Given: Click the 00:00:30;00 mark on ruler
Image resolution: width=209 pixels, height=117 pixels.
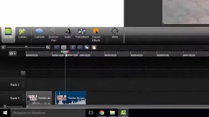Looking at the screenshot, I should [110, 55].
